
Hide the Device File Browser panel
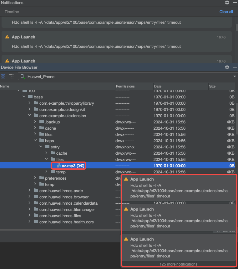tap(235, 67)
